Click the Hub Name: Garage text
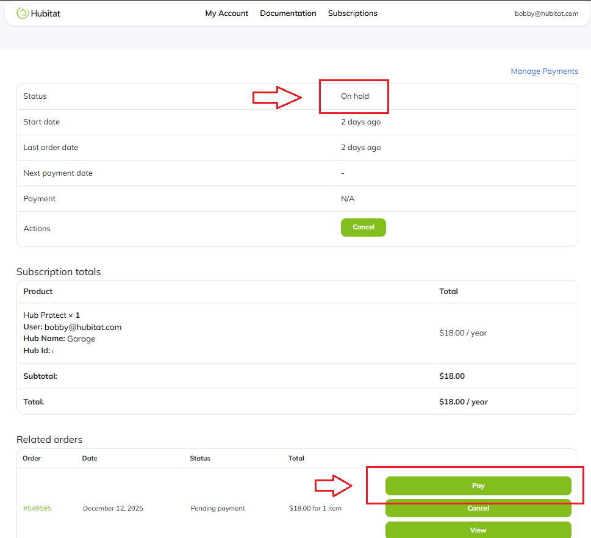The image size is (591, 538). coord(59,339)
